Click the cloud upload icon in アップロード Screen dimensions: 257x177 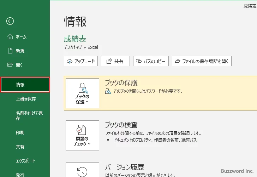coord(70,61)
